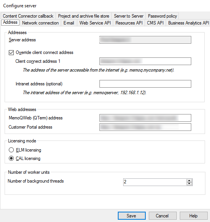Open the Password policy tab
The image size is (210, 222).
click(x=162, y=16)
